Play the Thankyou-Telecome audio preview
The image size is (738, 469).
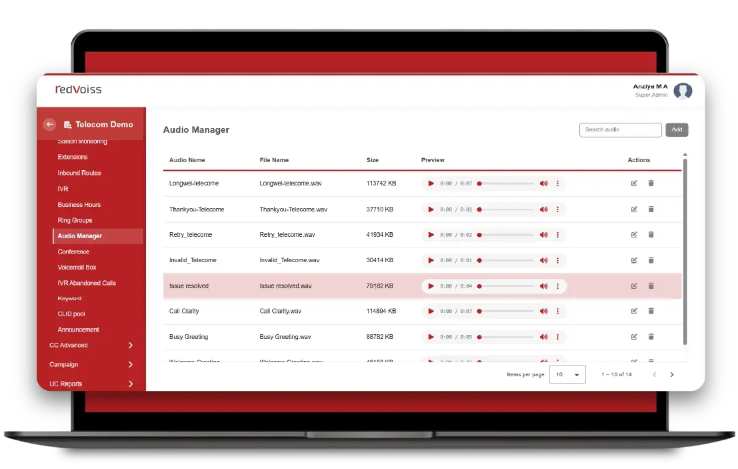431,209
